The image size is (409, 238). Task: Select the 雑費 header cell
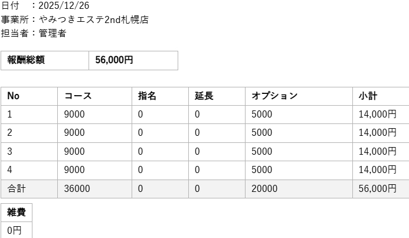[17, 213]
